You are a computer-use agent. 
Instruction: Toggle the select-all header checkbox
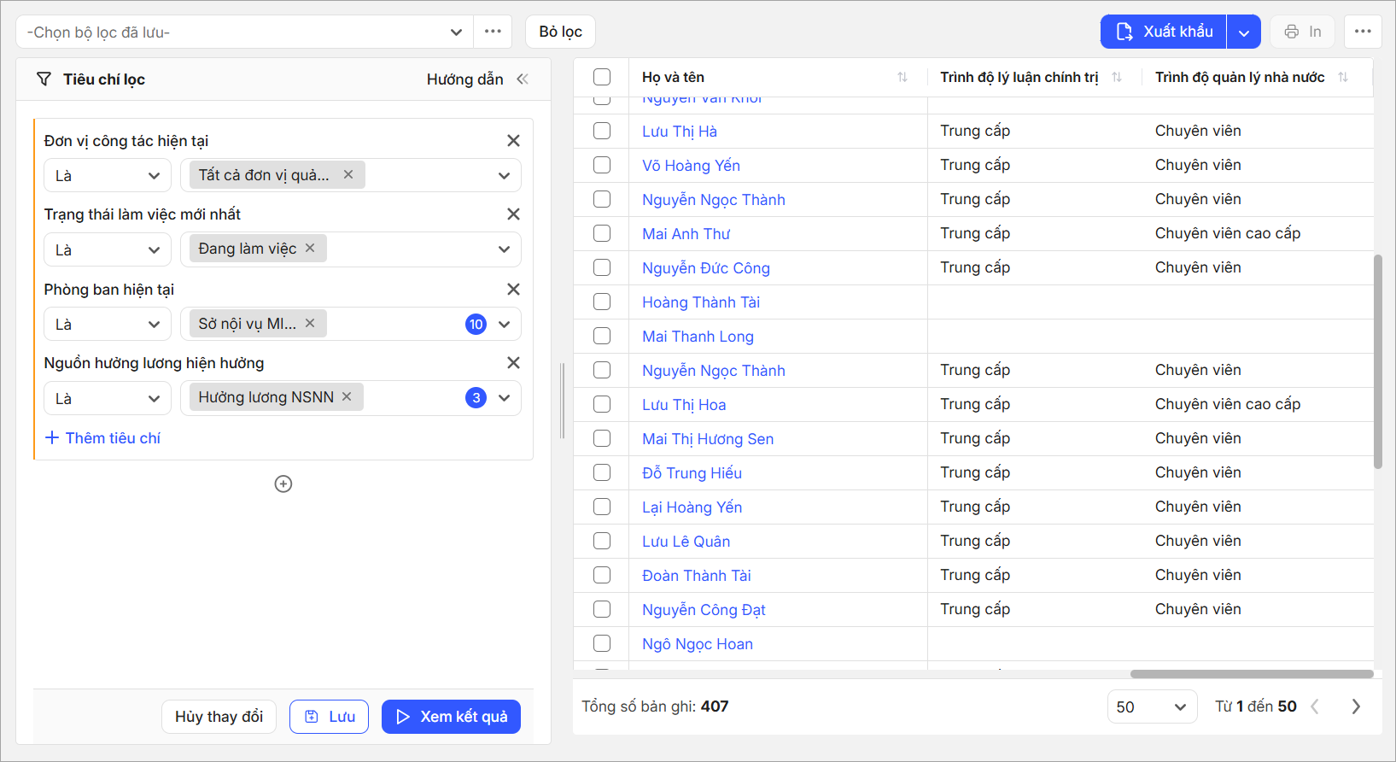click(x=602, y=78)
